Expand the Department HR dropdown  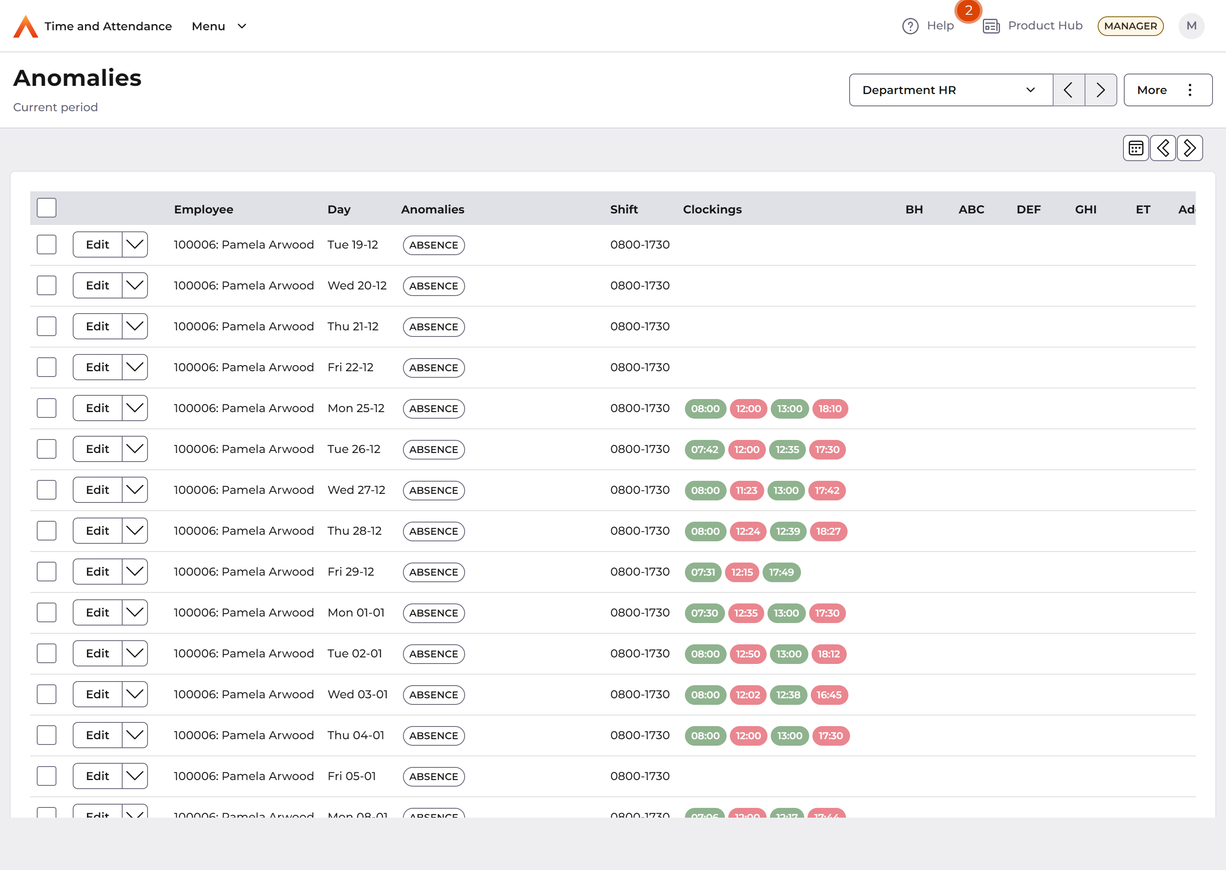tap(951, 90)
